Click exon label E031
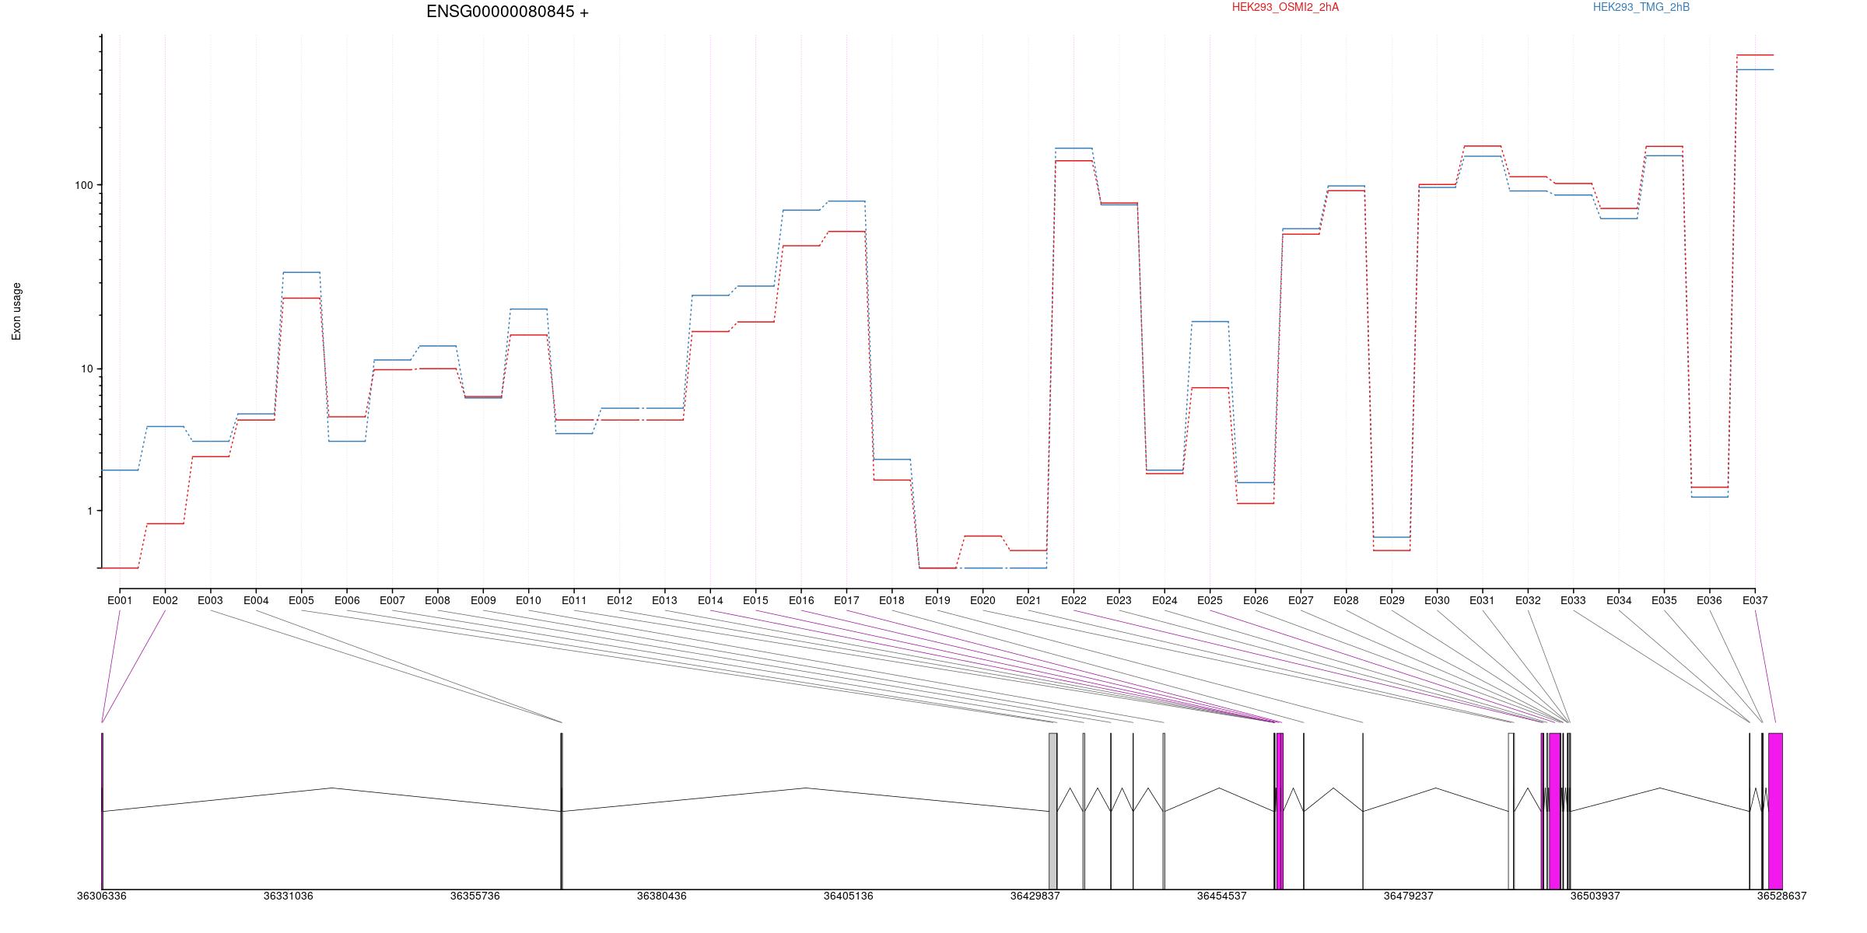Image resolution: width=1867 pixels, height=933 pixels. tap(1482, 600)
